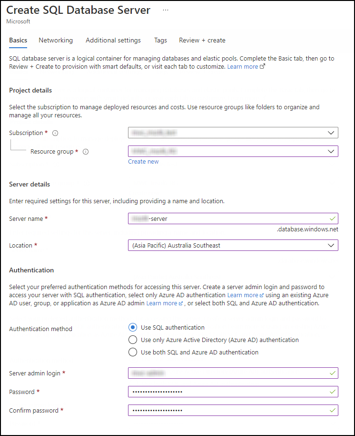355x436 pixels.
Task: Click the Resource group info icon
Action: pyautogui.click(x=86, y=152)
